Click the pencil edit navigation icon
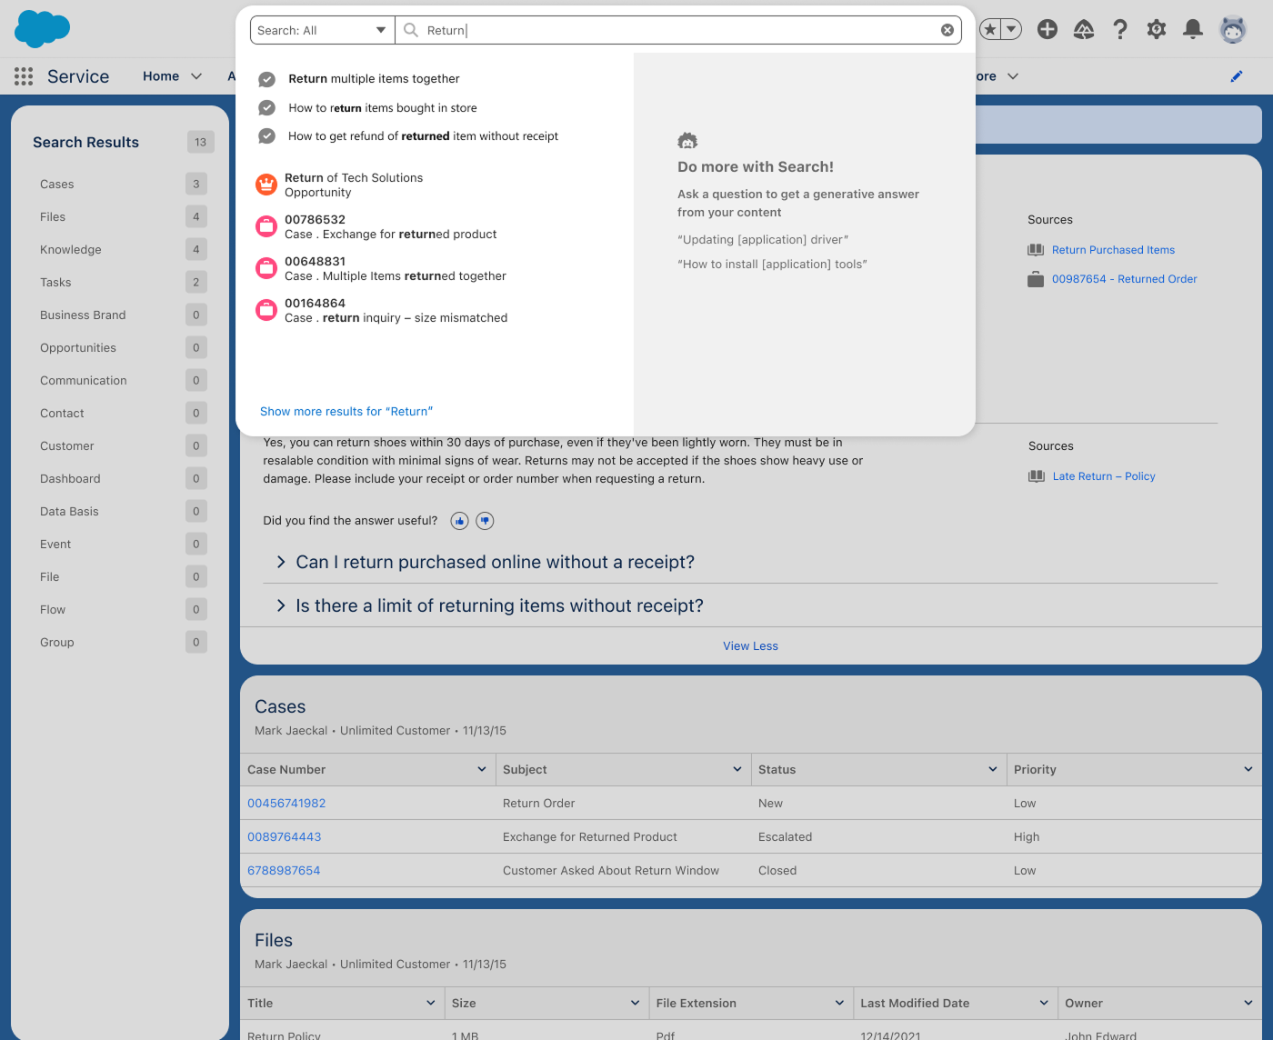The width and height of the screenshot is (1273, 1040). tap(1236, 76)
